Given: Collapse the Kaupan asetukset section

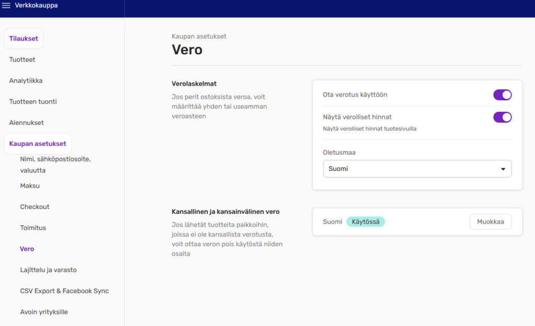Looking at the screenshot, I should (38, 144).
